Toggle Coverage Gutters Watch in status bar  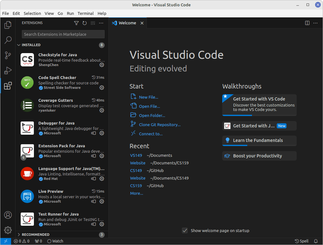tap(55, 241)
